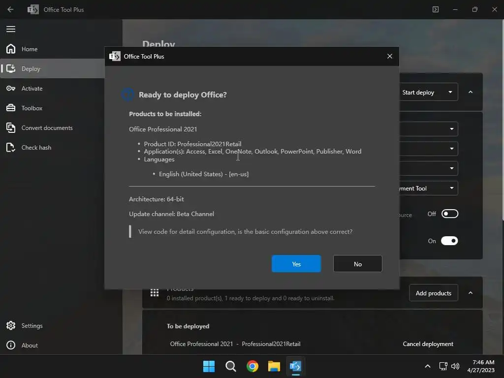
Task: Go back with the arrow icon
Action: [x=10, y=9]
